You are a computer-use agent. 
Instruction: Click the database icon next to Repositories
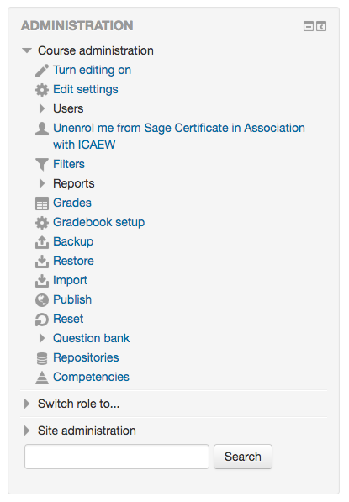(42, 358)
